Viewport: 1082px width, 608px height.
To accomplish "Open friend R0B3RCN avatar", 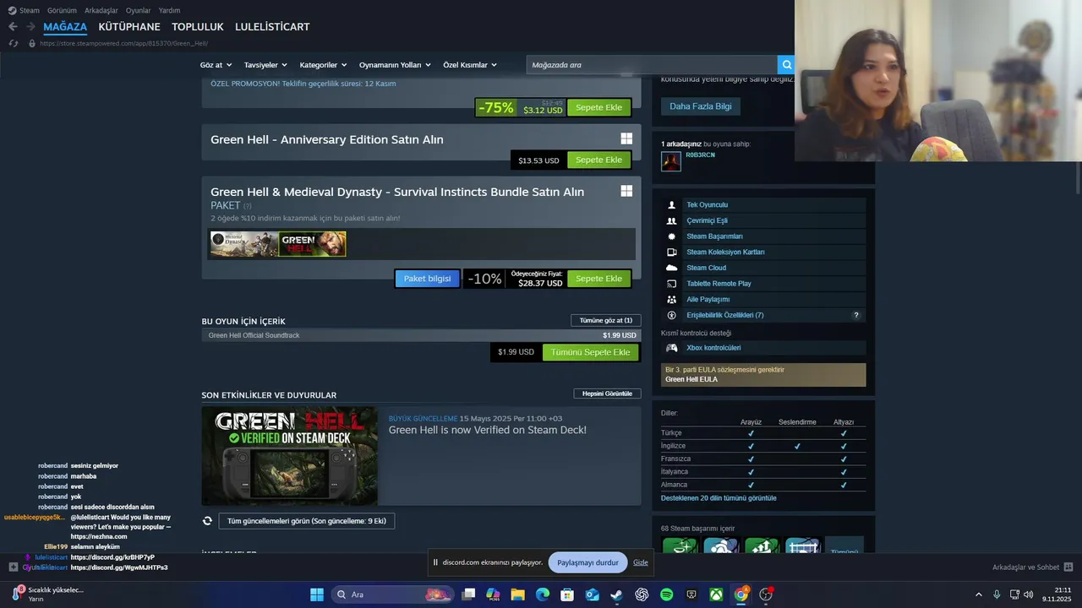I will point(671,161).
